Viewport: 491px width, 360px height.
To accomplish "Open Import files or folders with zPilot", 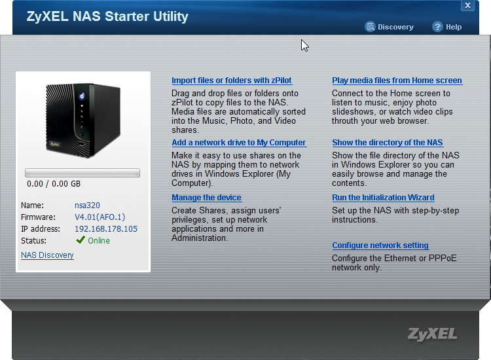I will tap(232, 81).
